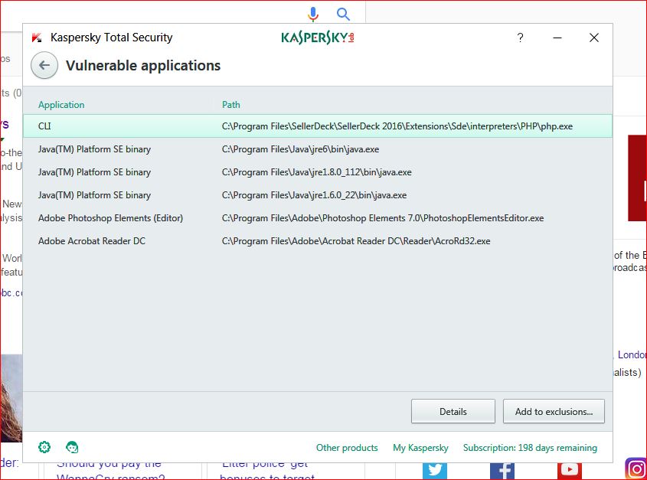The width and height of the screenshot is (647, 480).
Task: Click the Kaspersky logo in title bar
Action: pos(317,38)
